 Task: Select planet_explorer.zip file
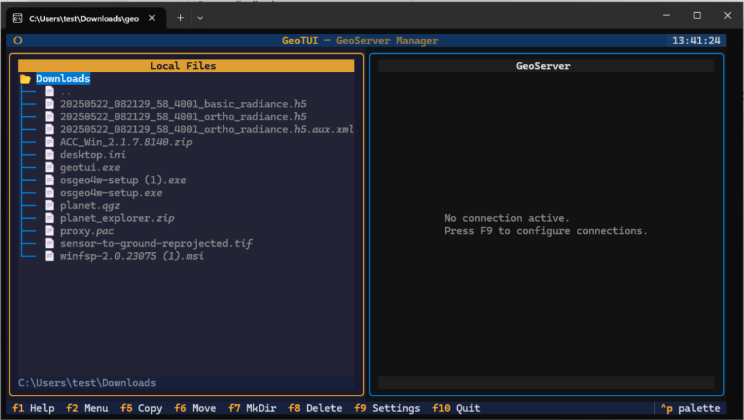click(117, 218)
